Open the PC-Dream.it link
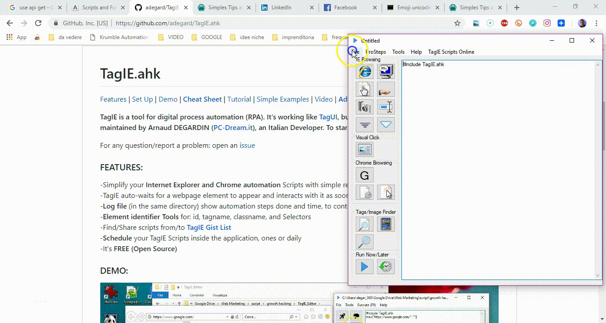Viewport: 606px width, 323px height. [x=233, y=128]
